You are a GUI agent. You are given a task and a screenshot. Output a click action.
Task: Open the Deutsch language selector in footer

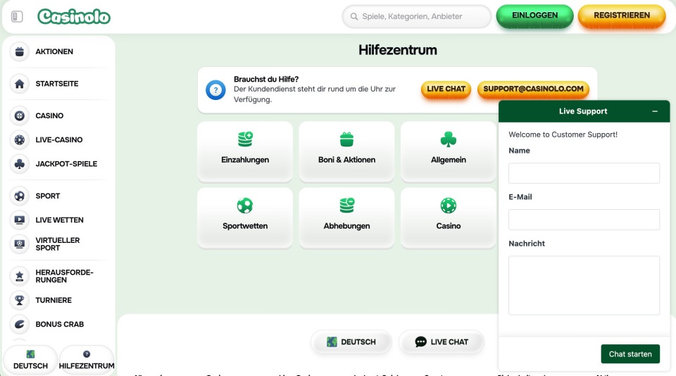[351, 342]
